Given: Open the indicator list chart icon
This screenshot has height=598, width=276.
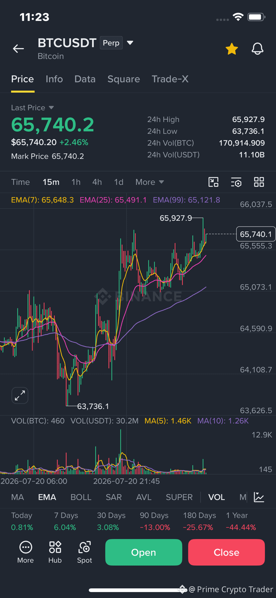Looking at the screenshot, I should 259,497.
